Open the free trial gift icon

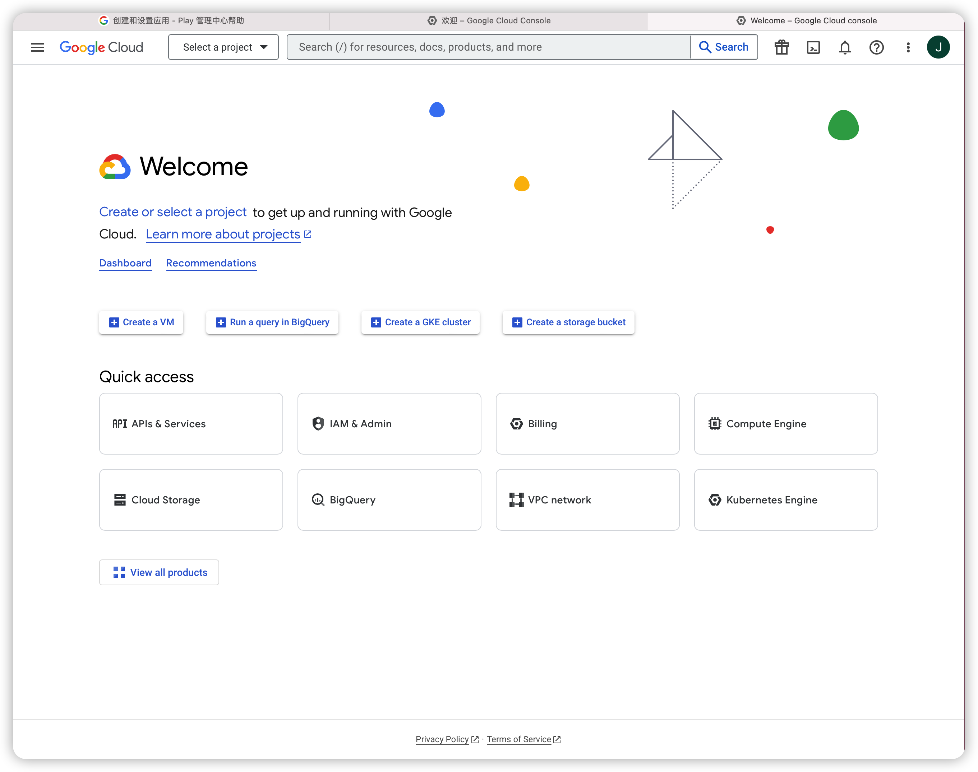coord(781,47)
